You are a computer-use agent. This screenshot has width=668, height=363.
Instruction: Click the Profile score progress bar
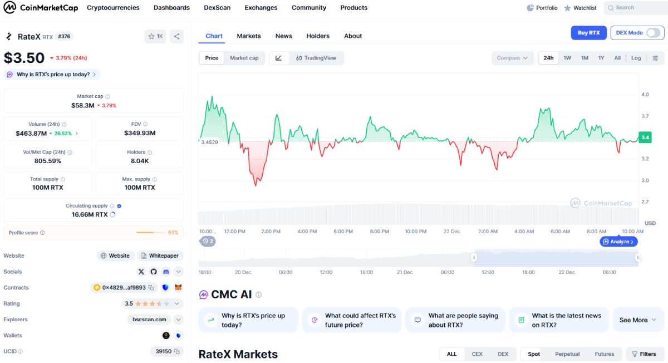pyautogui.click(x=150, y=233)
